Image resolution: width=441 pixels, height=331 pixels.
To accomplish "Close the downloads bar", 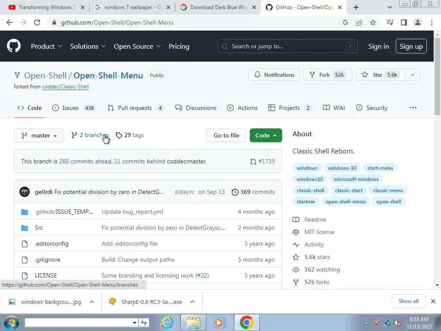I will pyautogui.click(x=433, y=301).
